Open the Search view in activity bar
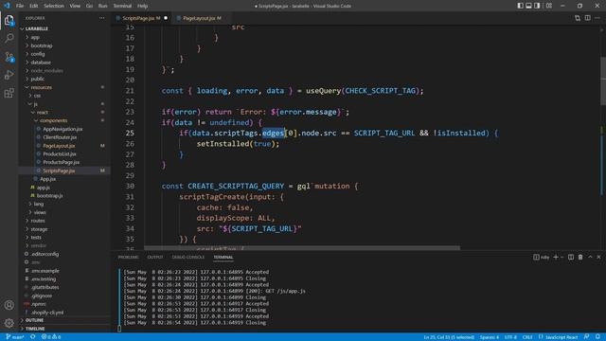 tap(9, 38)
